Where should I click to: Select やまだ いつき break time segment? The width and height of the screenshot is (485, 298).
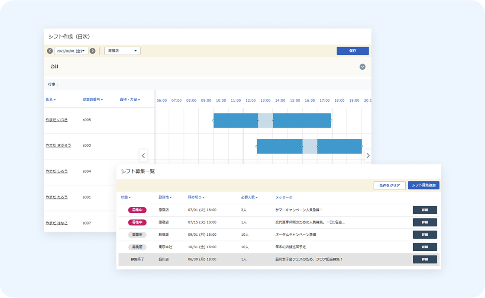coord(265,120)
